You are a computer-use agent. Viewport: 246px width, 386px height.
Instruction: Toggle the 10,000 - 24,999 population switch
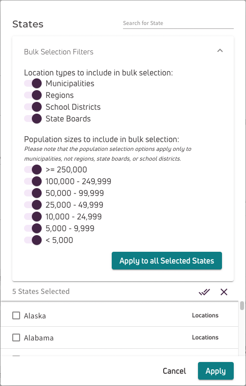pos(33,217)
